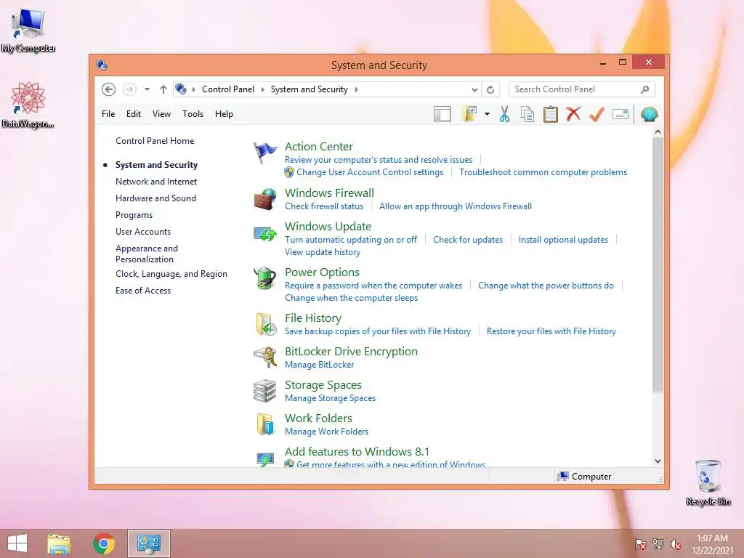Click the orange checkmark Properties icon
The height and width of the screenshot is (558, 744).
point(597,114)
